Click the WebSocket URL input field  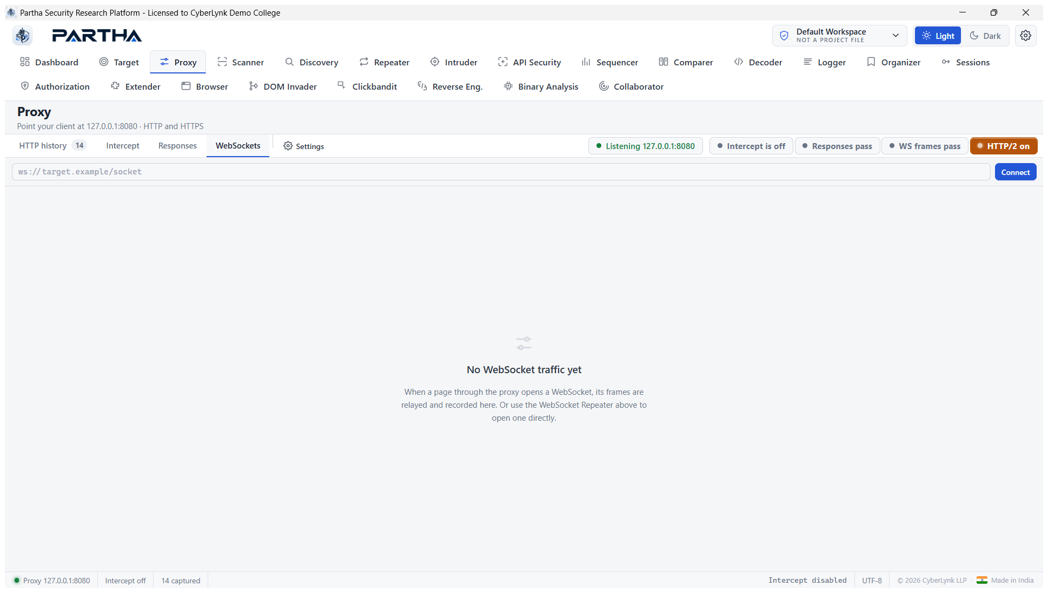501,172
